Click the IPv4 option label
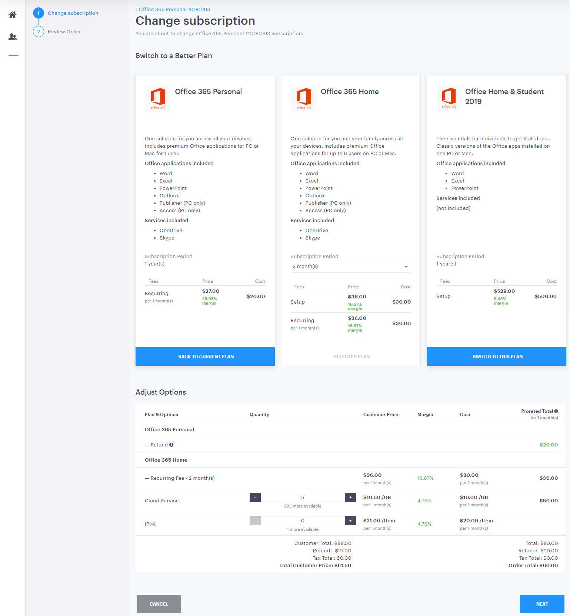Image resolution: width=570 pixels, height=616 pixels. tap(150, 524)
